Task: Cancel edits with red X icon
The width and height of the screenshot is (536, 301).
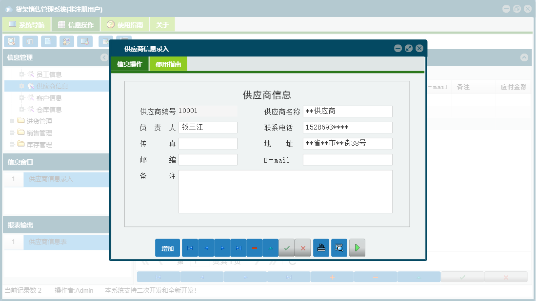Action: pos(302,247)
